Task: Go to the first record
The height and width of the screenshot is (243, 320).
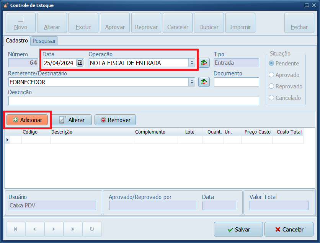Action: pos(16,229)
